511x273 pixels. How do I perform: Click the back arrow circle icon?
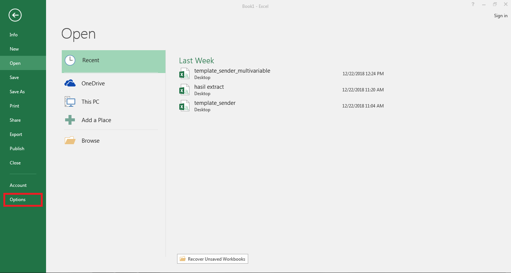pos(15,15)
